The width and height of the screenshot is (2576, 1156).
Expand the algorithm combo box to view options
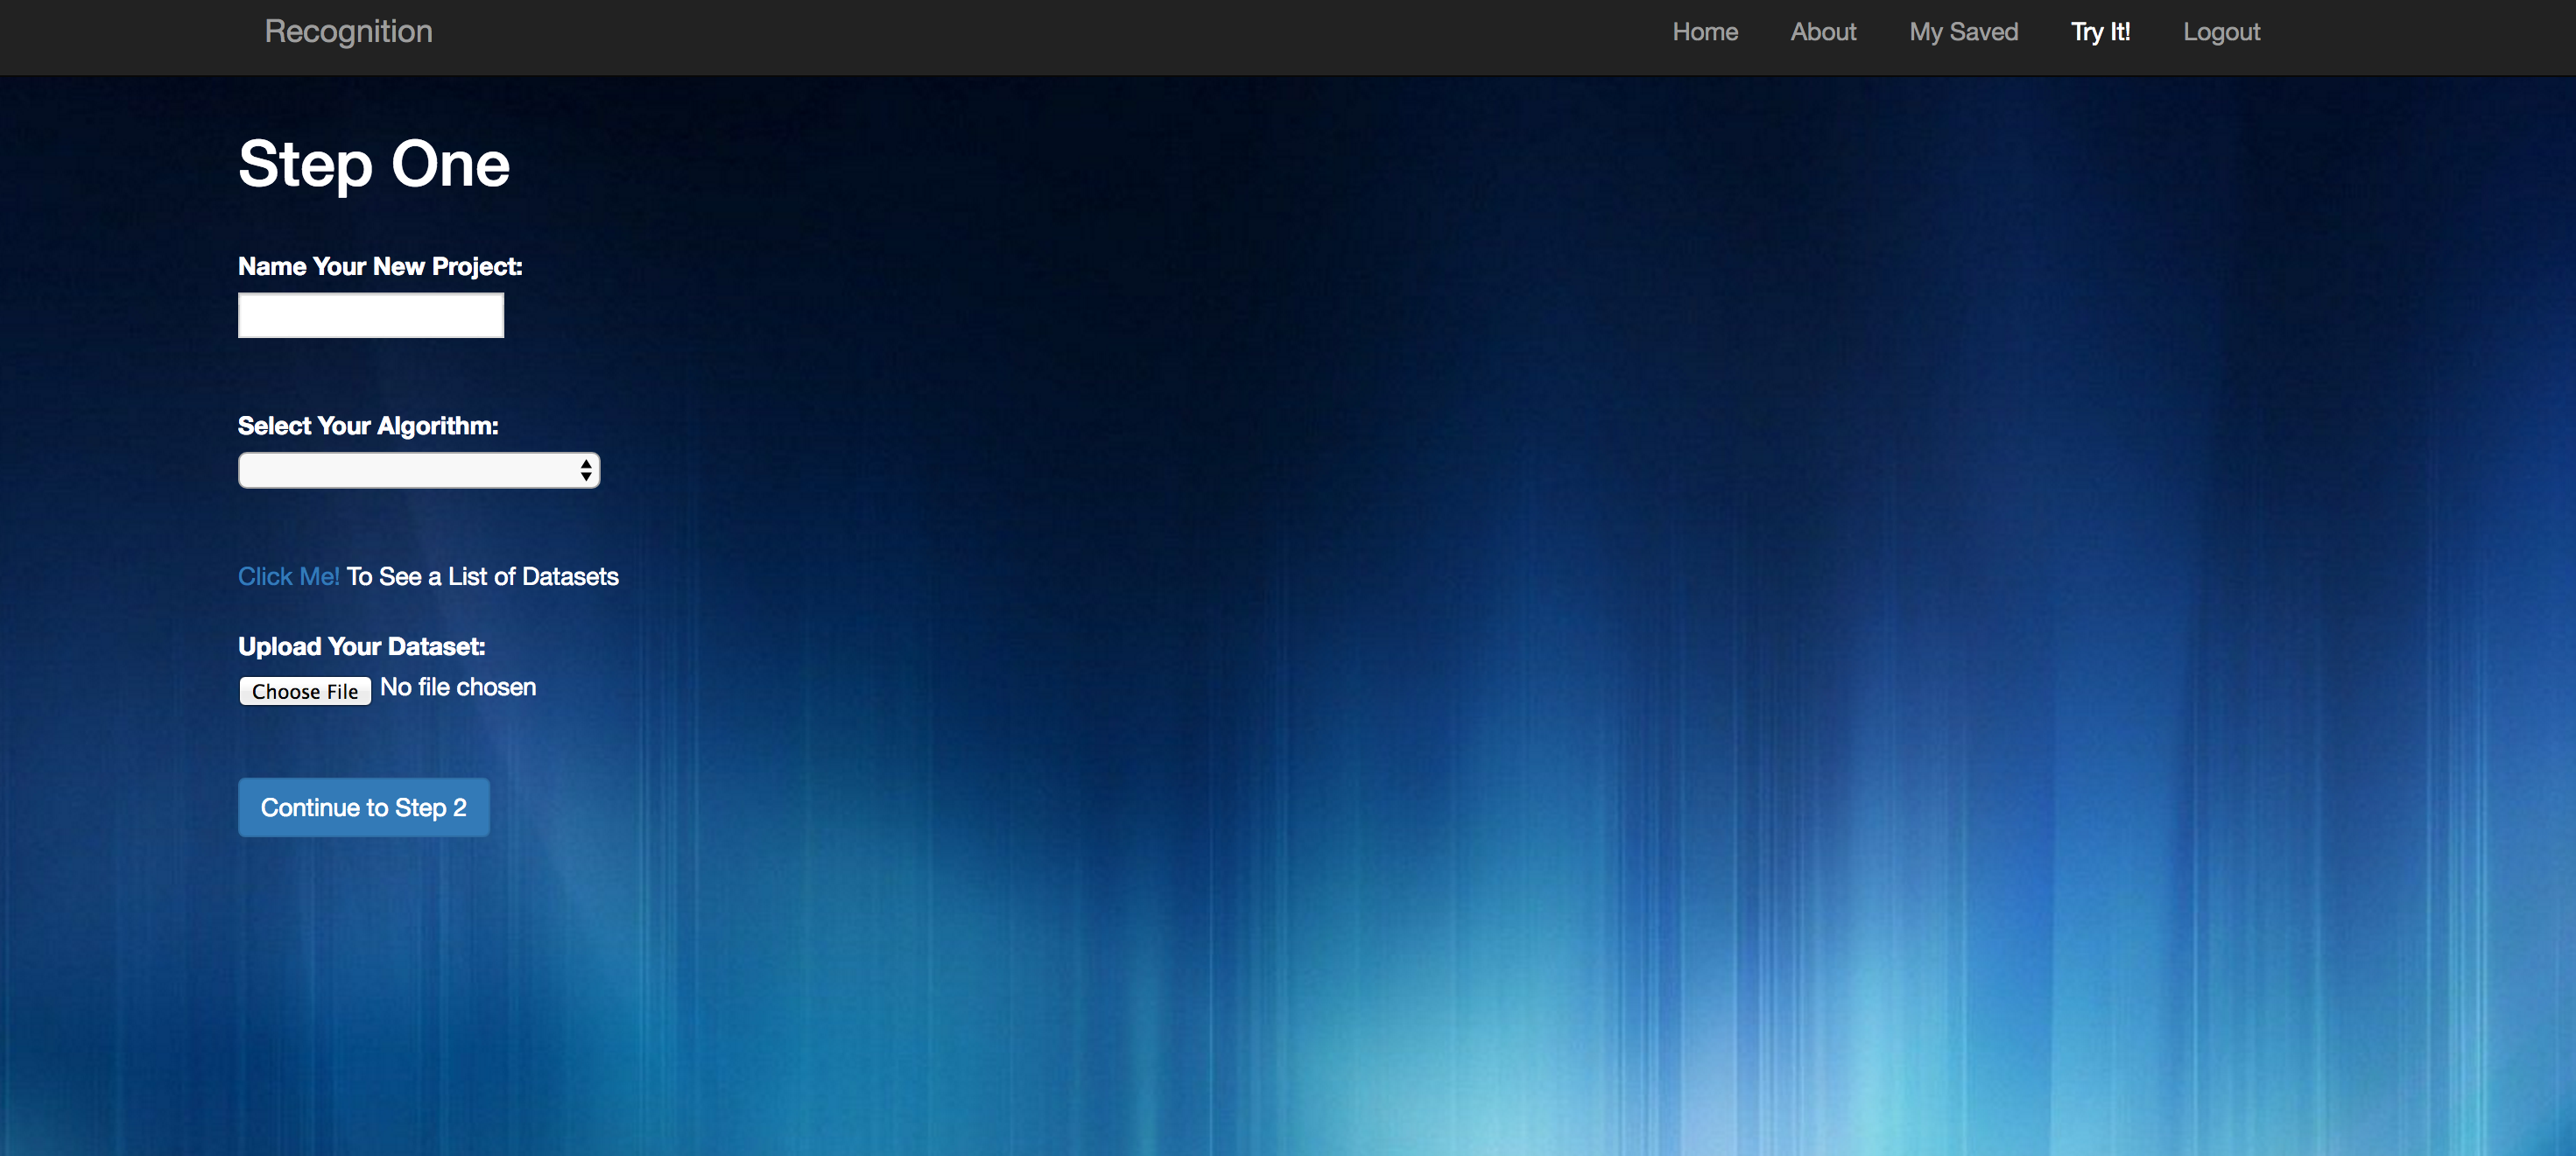418,470
